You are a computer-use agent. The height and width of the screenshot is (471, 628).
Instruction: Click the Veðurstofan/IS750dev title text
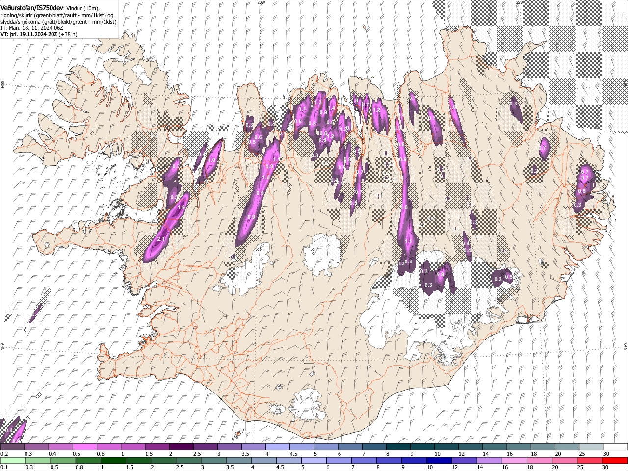pyautogui.click(x=32, y=7)
